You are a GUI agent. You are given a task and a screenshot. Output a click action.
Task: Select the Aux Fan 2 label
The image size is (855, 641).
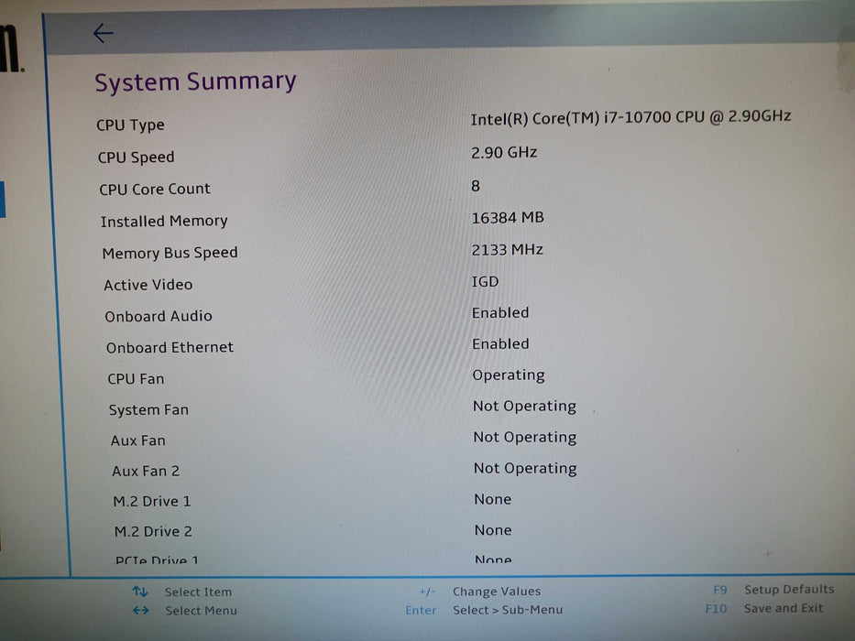(146, 471)
